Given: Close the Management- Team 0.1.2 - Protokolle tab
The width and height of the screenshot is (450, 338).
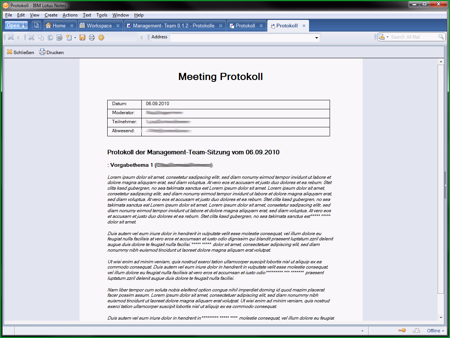Looking at the screenshot, I should tap(220, 26).
